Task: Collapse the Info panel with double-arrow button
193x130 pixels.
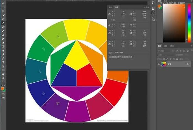Action: [145, 7]
